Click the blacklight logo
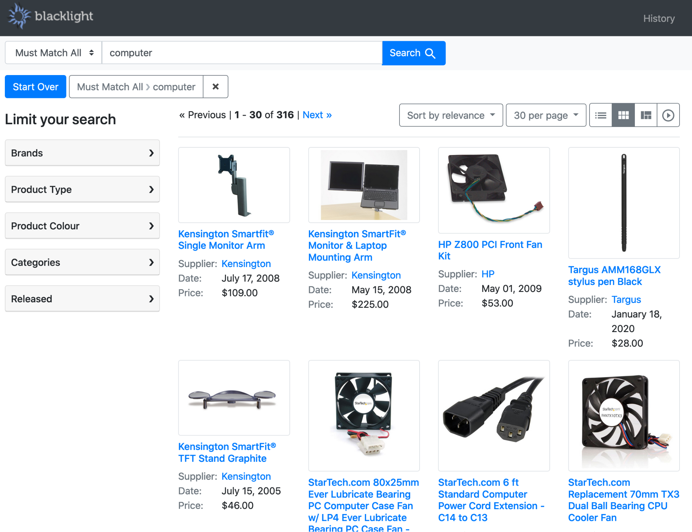Image resolution: width=692 pixels, height=532 pixels. (51, 16)
